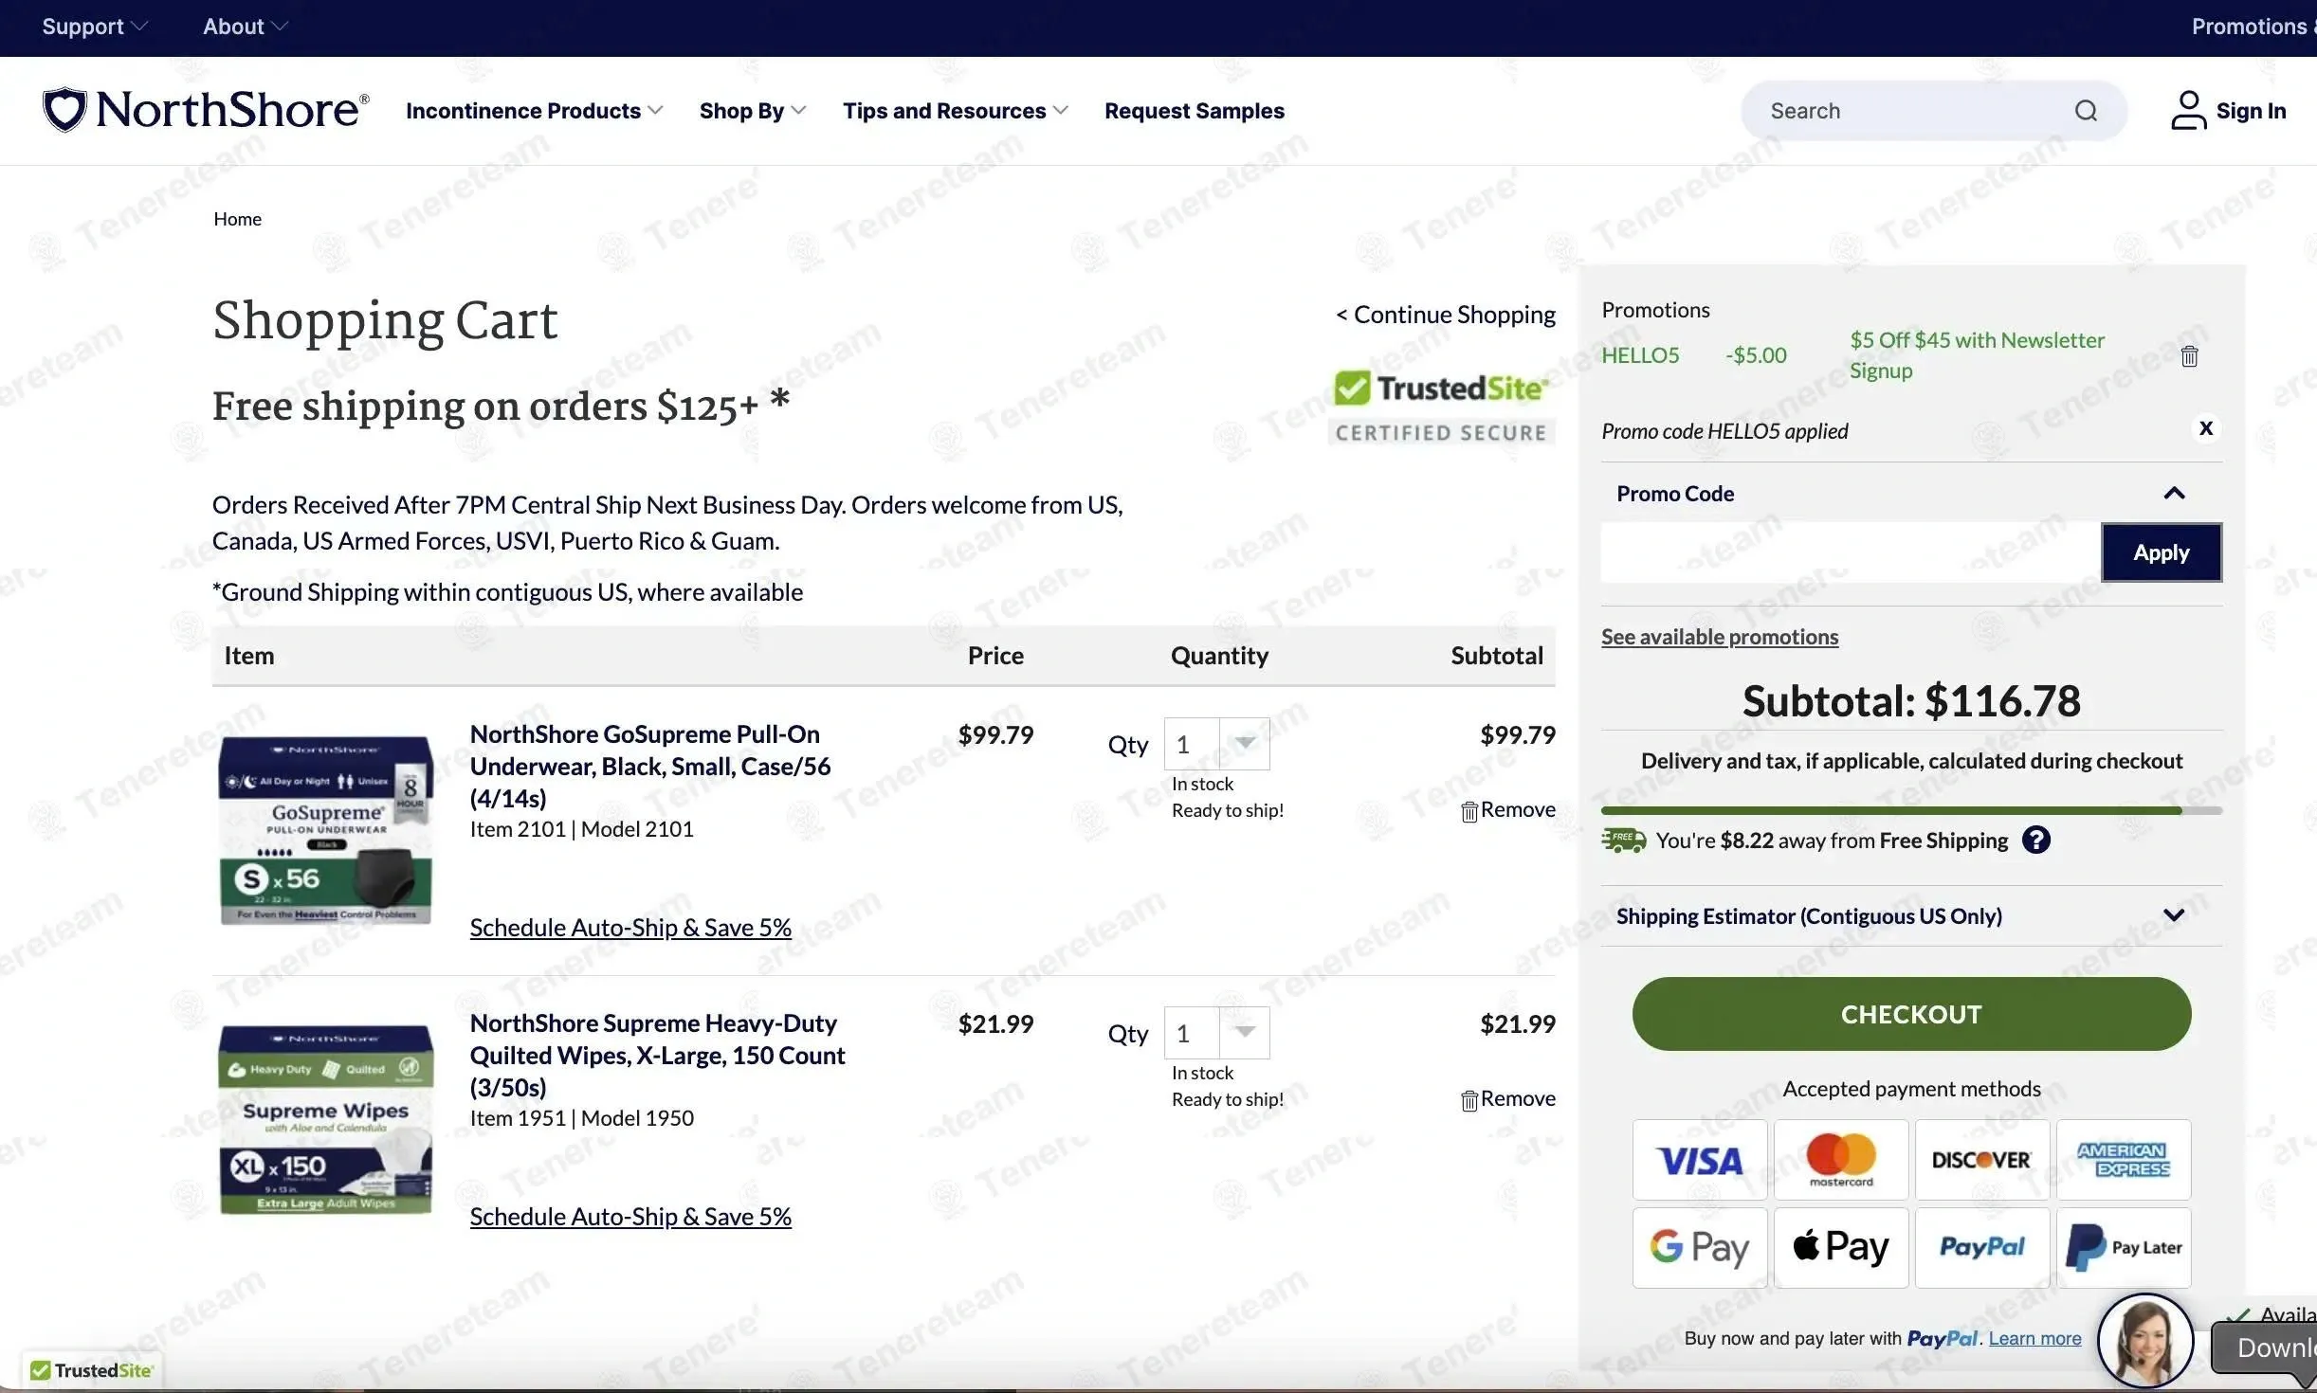
Task: Click the Visa payment icon
Action: click(1699, 1160)
